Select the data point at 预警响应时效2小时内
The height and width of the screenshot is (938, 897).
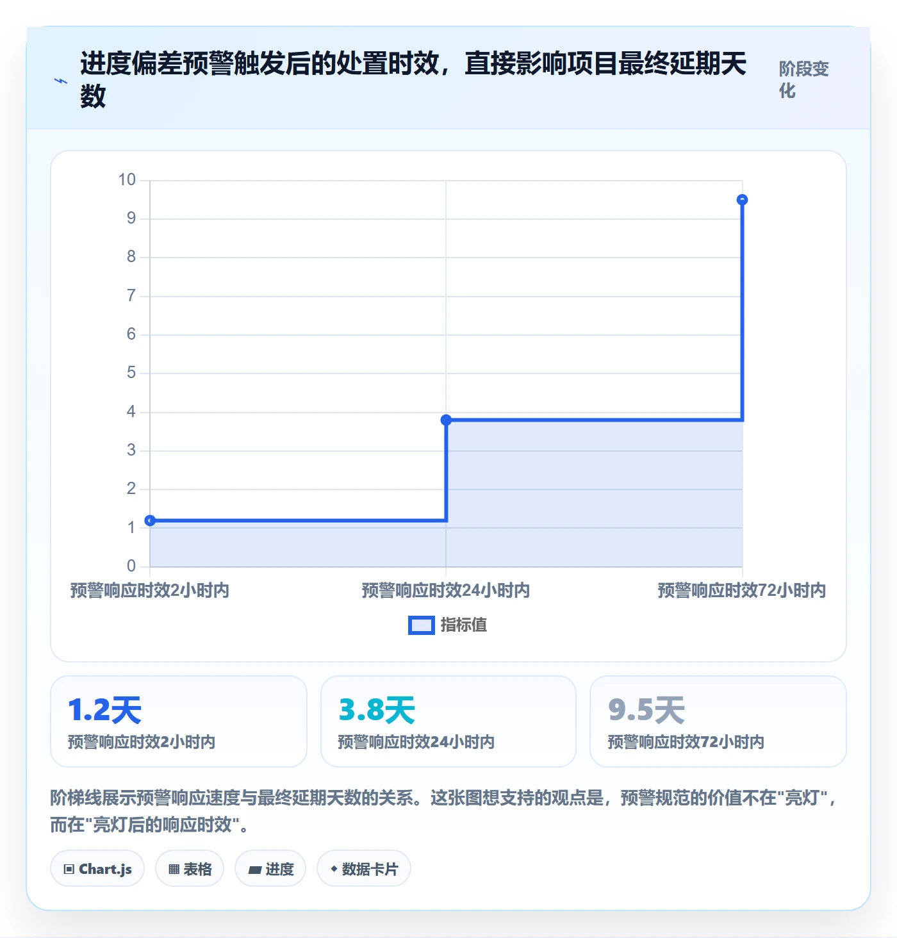pyautogui.click(x=150, y=520)
